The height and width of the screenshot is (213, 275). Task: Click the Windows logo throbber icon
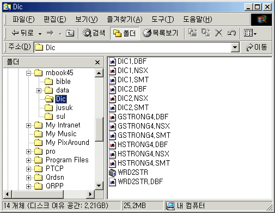[261, 20]
